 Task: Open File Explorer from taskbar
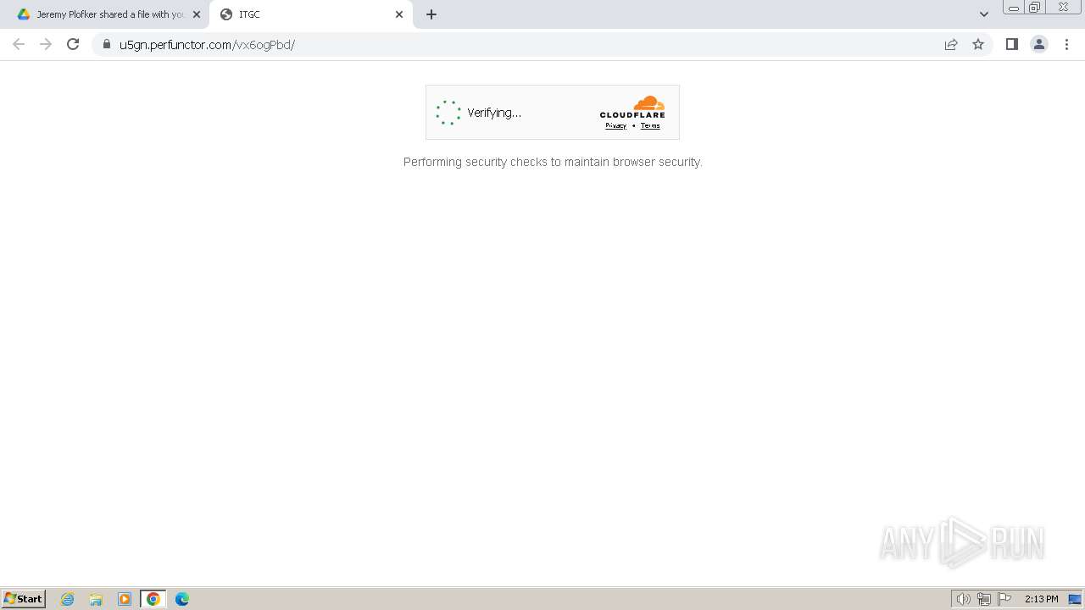pos(96,599)
